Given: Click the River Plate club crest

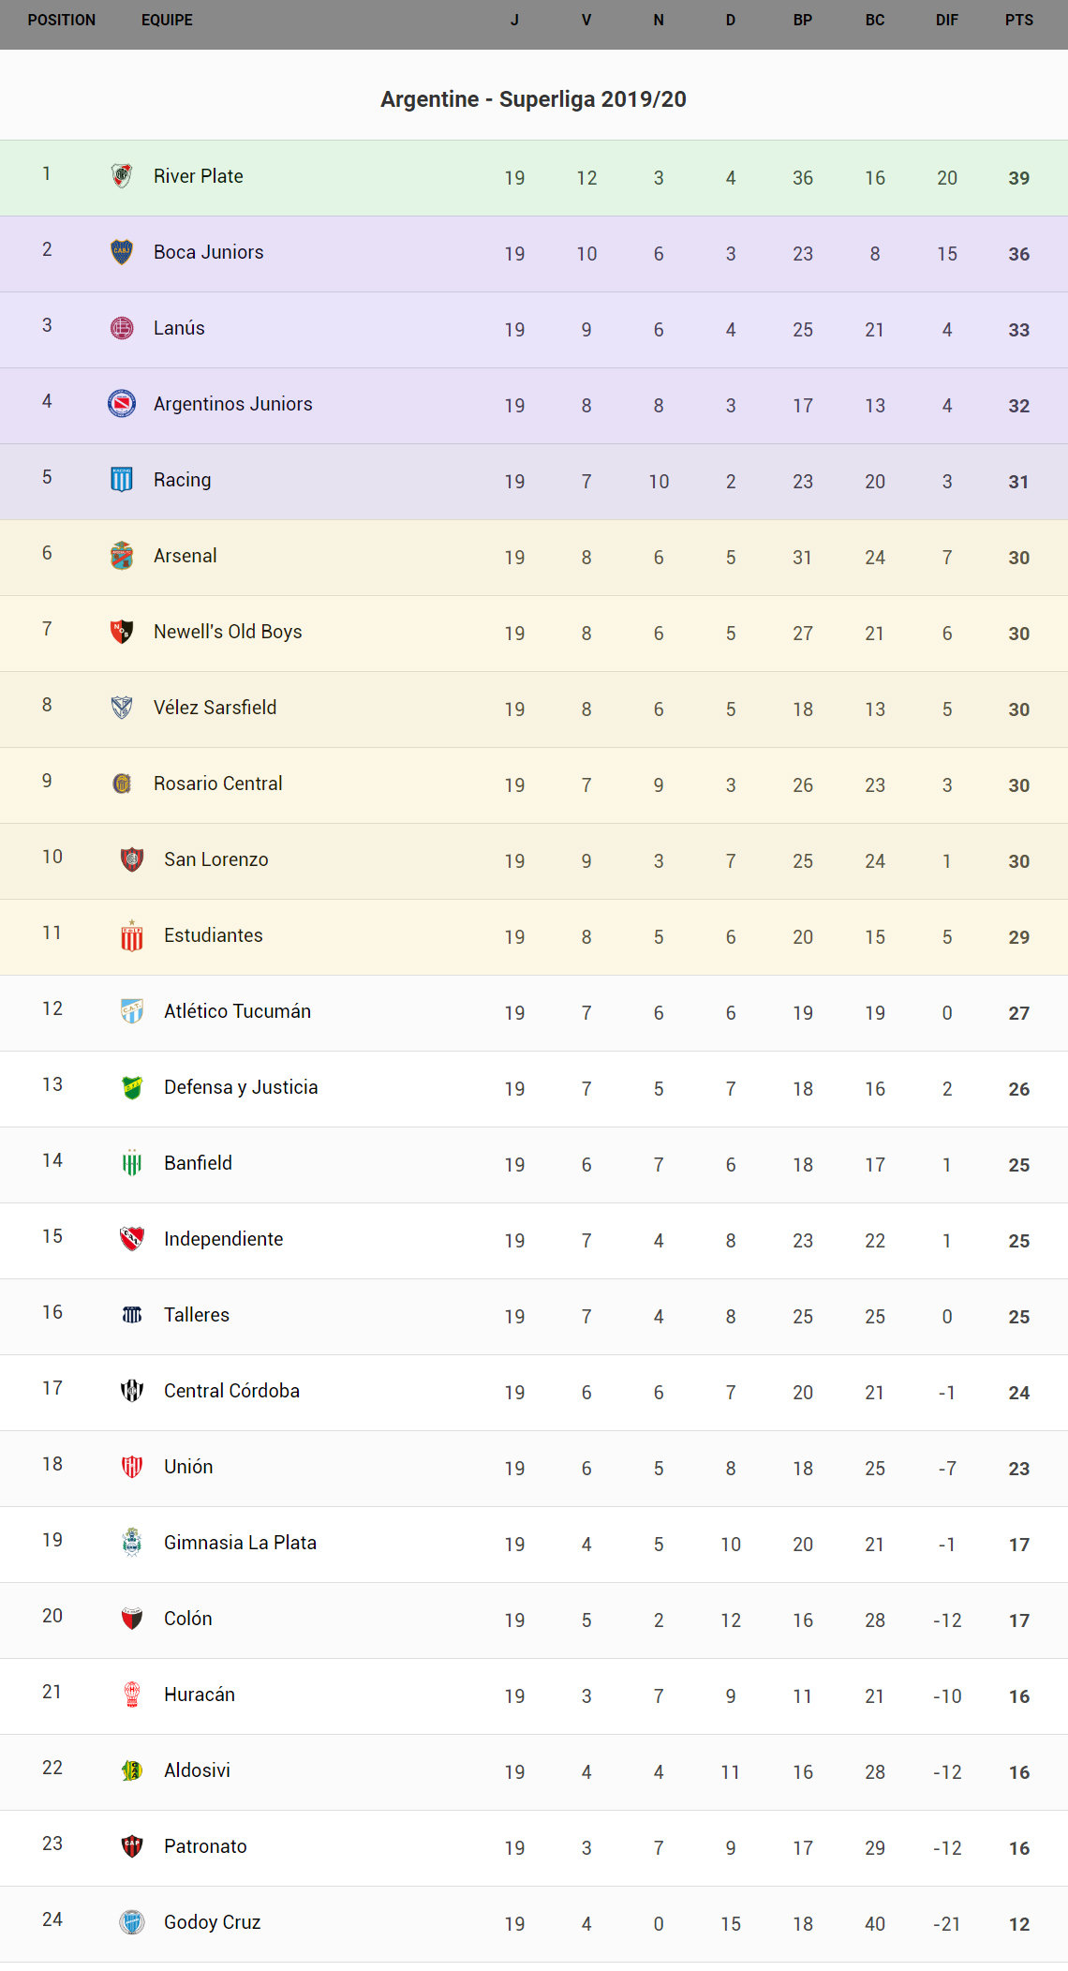Looking at the screenshot, I should click(122, 176).
